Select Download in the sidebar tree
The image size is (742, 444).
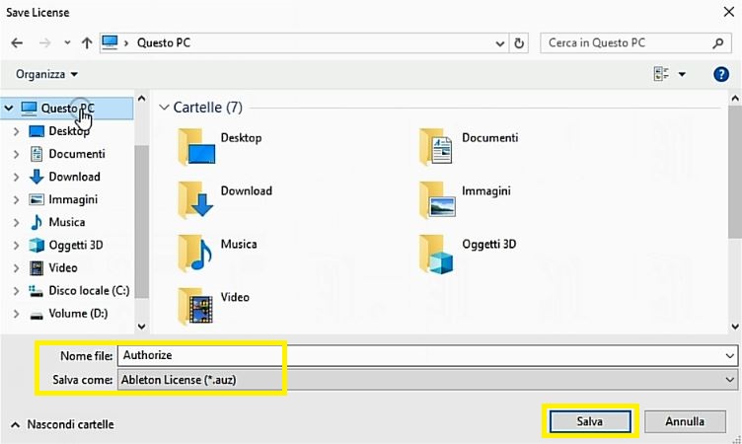65,177
